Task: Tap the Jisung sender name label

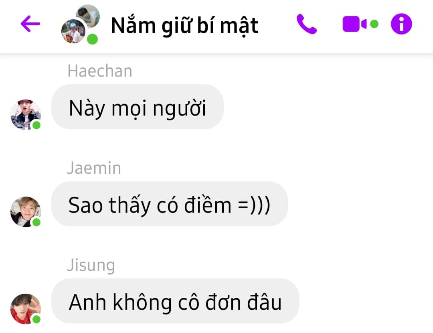Action: tap(91, 265)
